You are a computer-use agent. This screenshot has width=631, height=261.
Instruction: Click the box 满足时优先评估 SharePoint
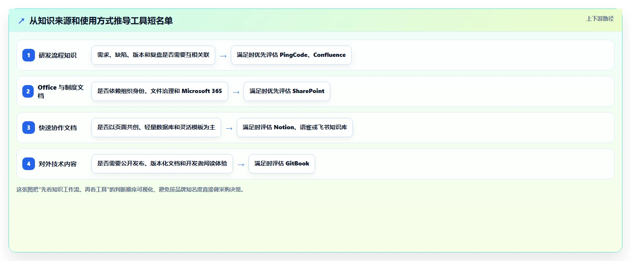pyautogui.click(x=287, y=91)
